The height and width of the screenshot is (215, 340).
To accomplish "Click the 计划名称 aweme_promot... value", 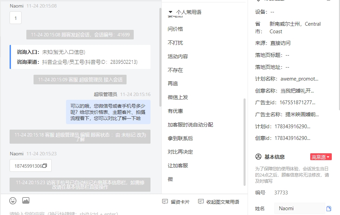I will coord(299,79).
